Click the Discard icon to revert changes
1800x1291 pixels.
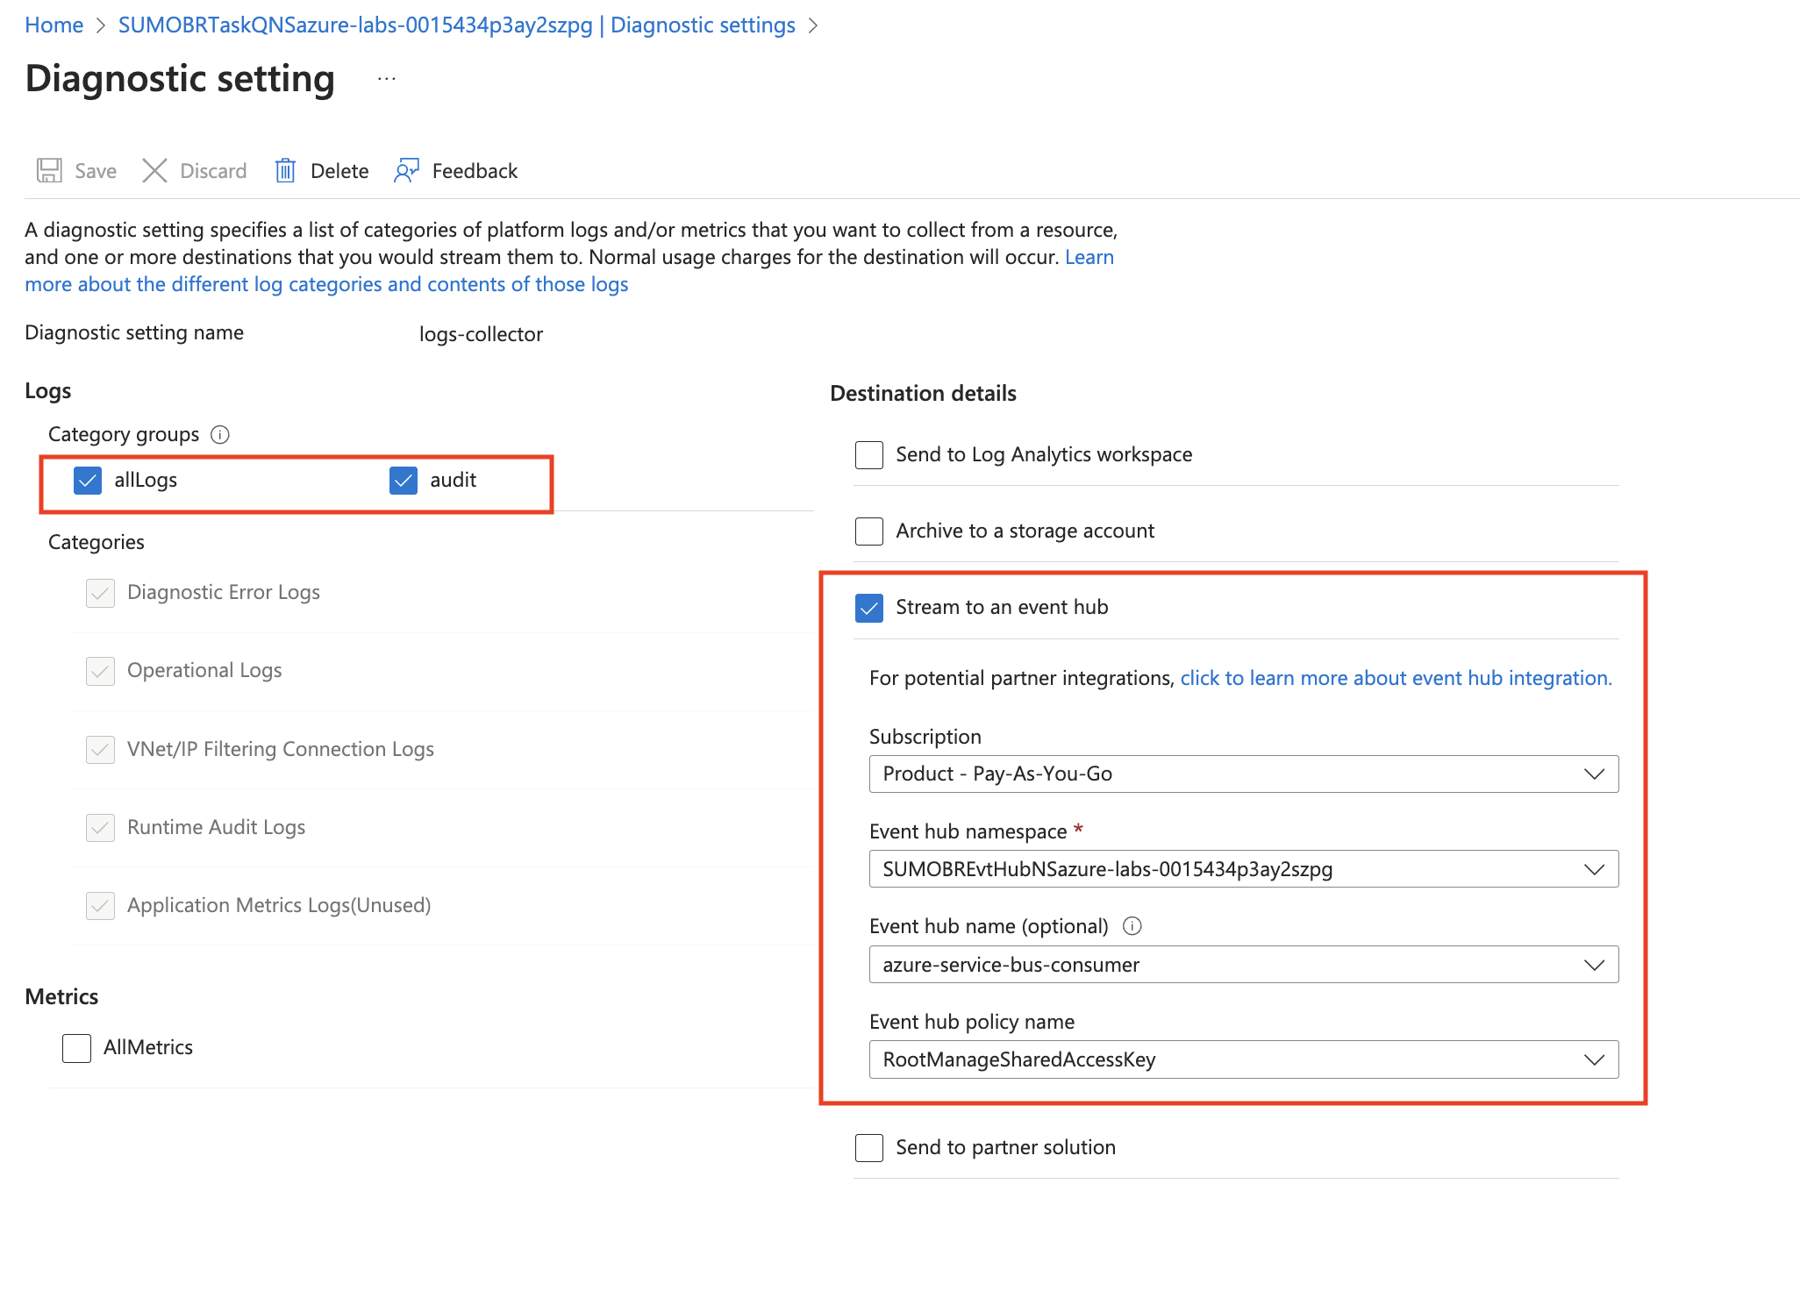tap(154, 170)
